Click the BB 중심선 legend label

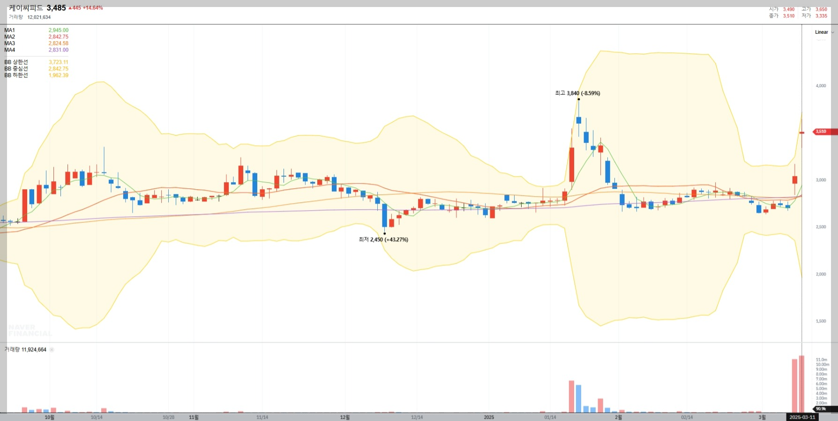[x=16, y=69]
